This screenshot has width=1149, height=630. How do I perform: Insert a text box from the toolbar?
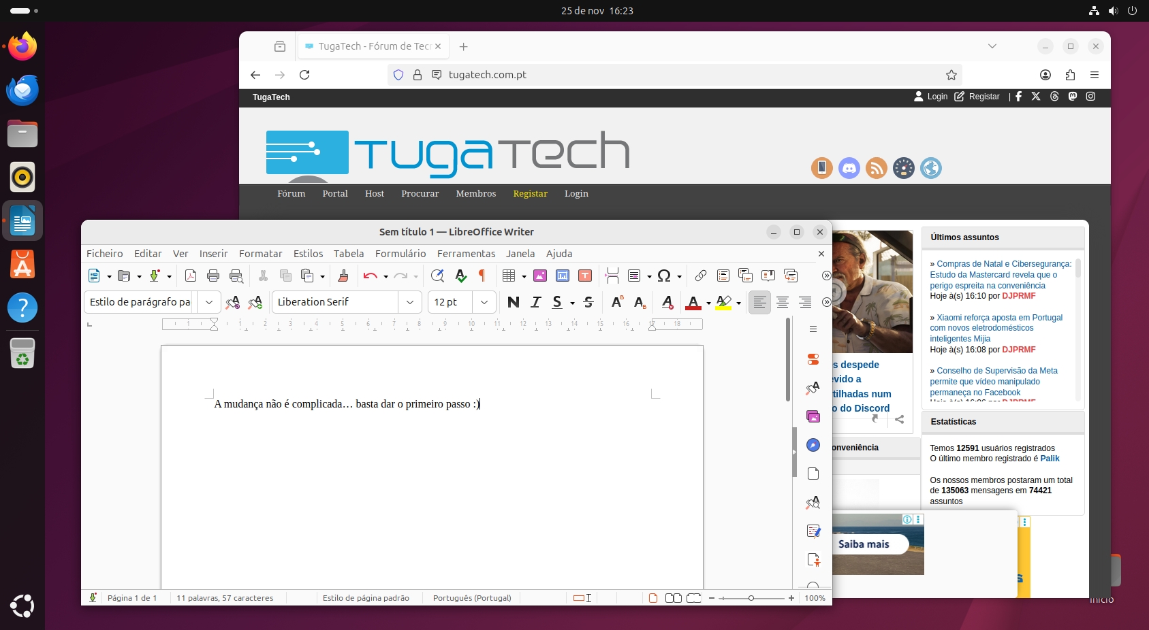click(584, 276)
